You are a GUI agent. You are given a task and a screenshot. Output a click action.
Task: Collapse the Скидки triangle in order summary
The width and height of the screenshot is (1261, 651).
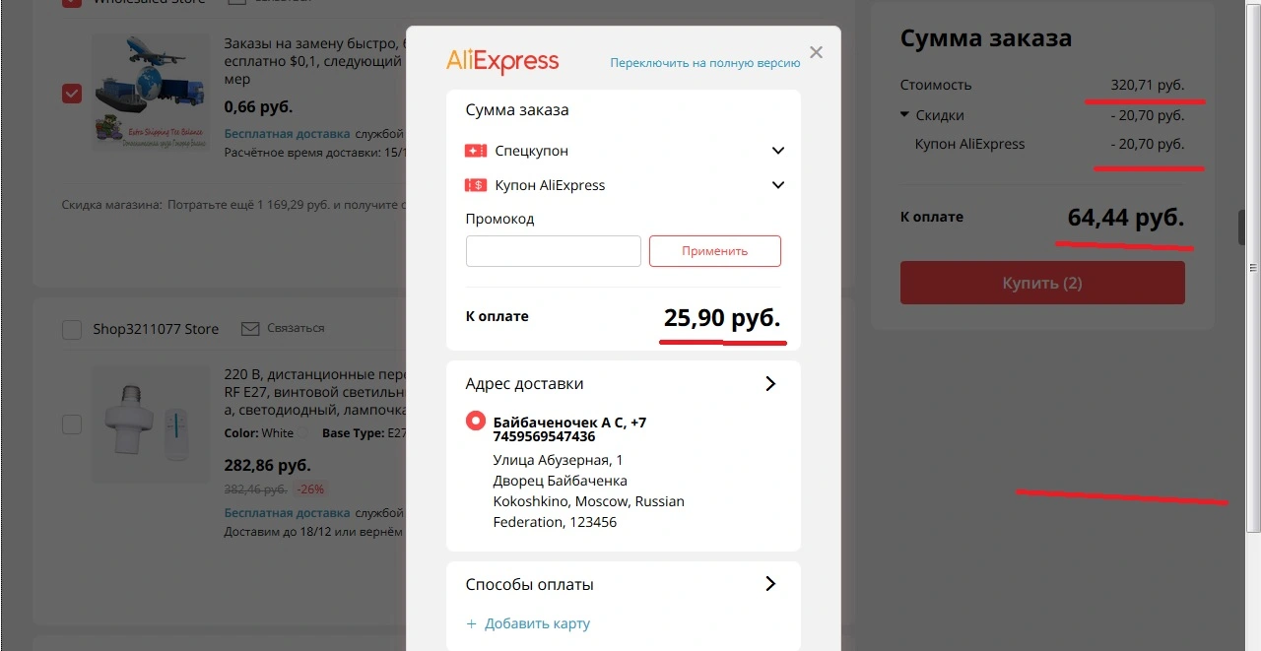click(x=905, y=115)
